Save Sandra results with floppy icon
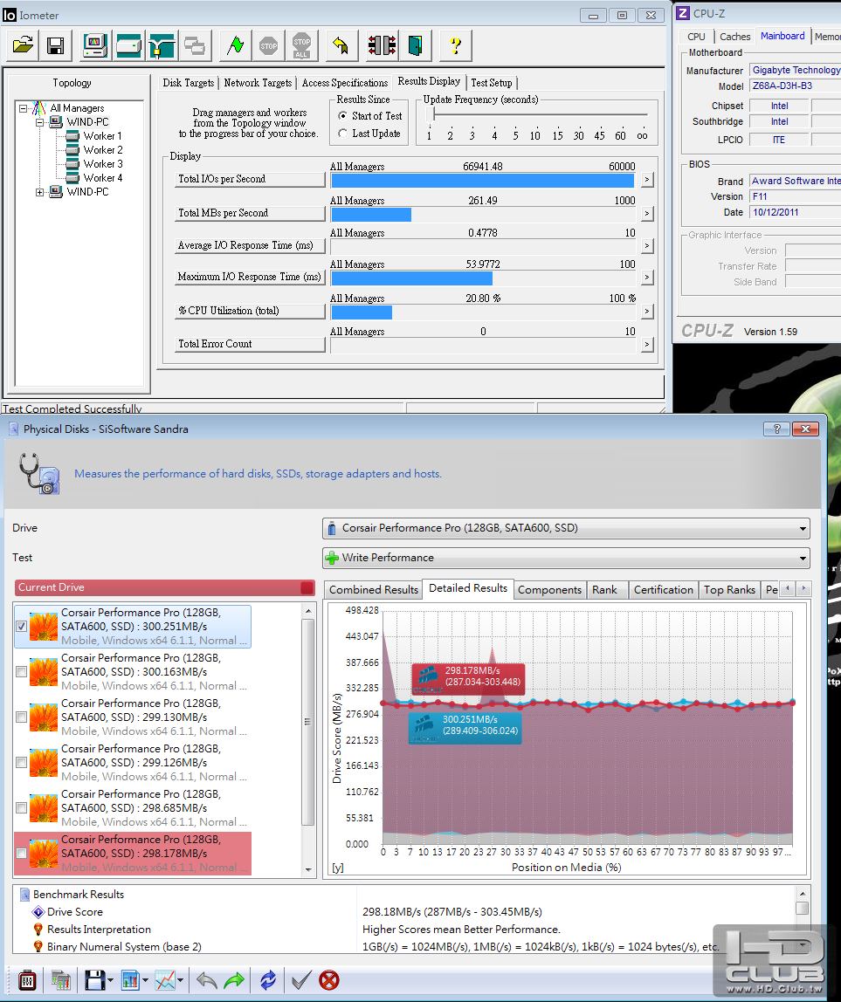Screen dimensions: 841x1002 [95, 980]
